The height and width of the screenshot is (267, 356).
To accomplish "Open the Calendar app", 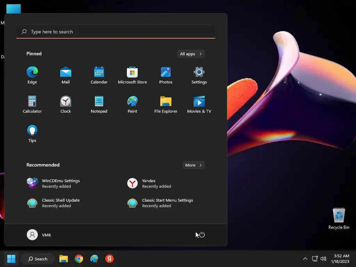I will pyautogui.click(x=99, y=75).
